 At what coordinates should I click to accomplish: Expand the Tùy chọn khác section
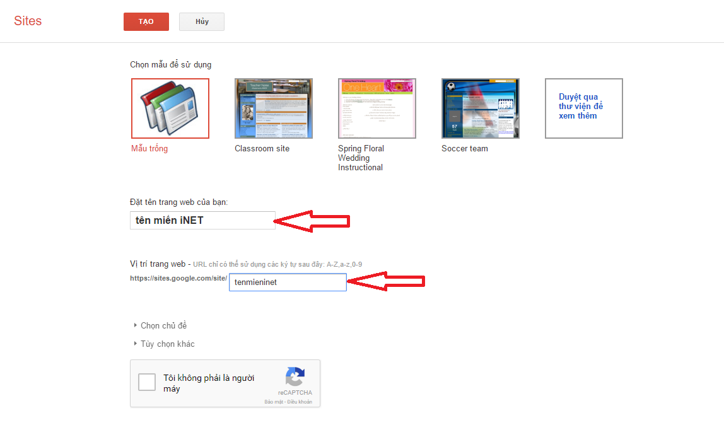167,344
